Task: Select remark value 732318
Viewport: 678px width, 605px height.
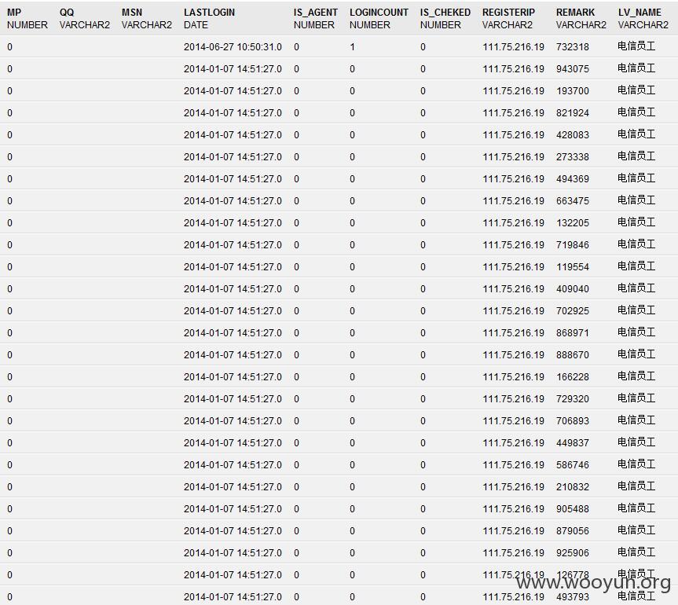Action: [573, 46]
